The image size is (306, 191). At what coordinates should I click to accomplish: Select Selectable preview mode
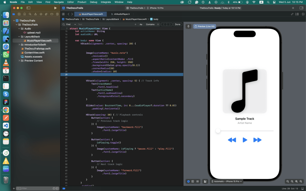pyautogui.click(x=193, y=181)
